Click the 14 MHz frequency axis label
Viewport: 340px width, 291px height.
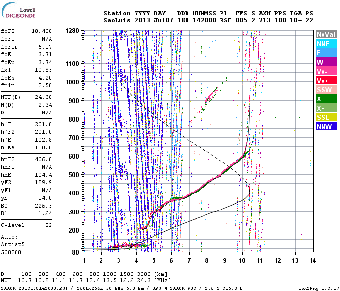click(x=312, y=260)
